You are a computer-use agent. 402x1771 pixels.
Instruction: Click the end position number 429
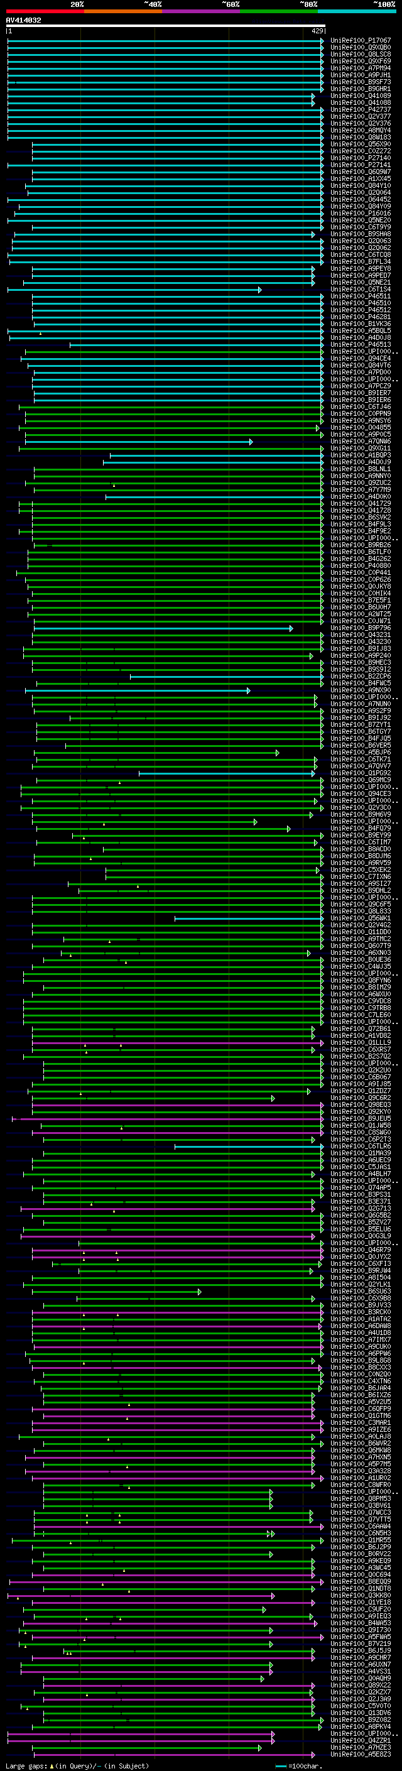tap(317, 31)
